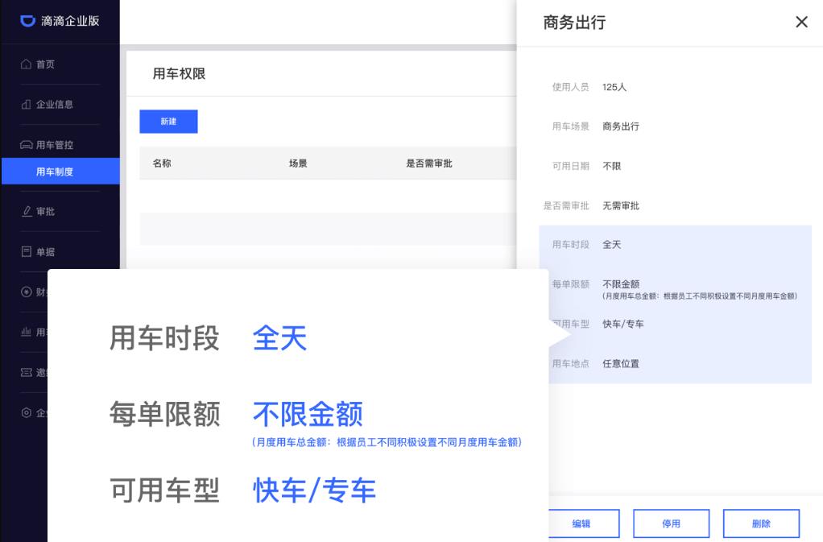Viewport: 823px width, 542px height.
Task: Open the 首页 home icon in sidebar
Action: point(27,64)
